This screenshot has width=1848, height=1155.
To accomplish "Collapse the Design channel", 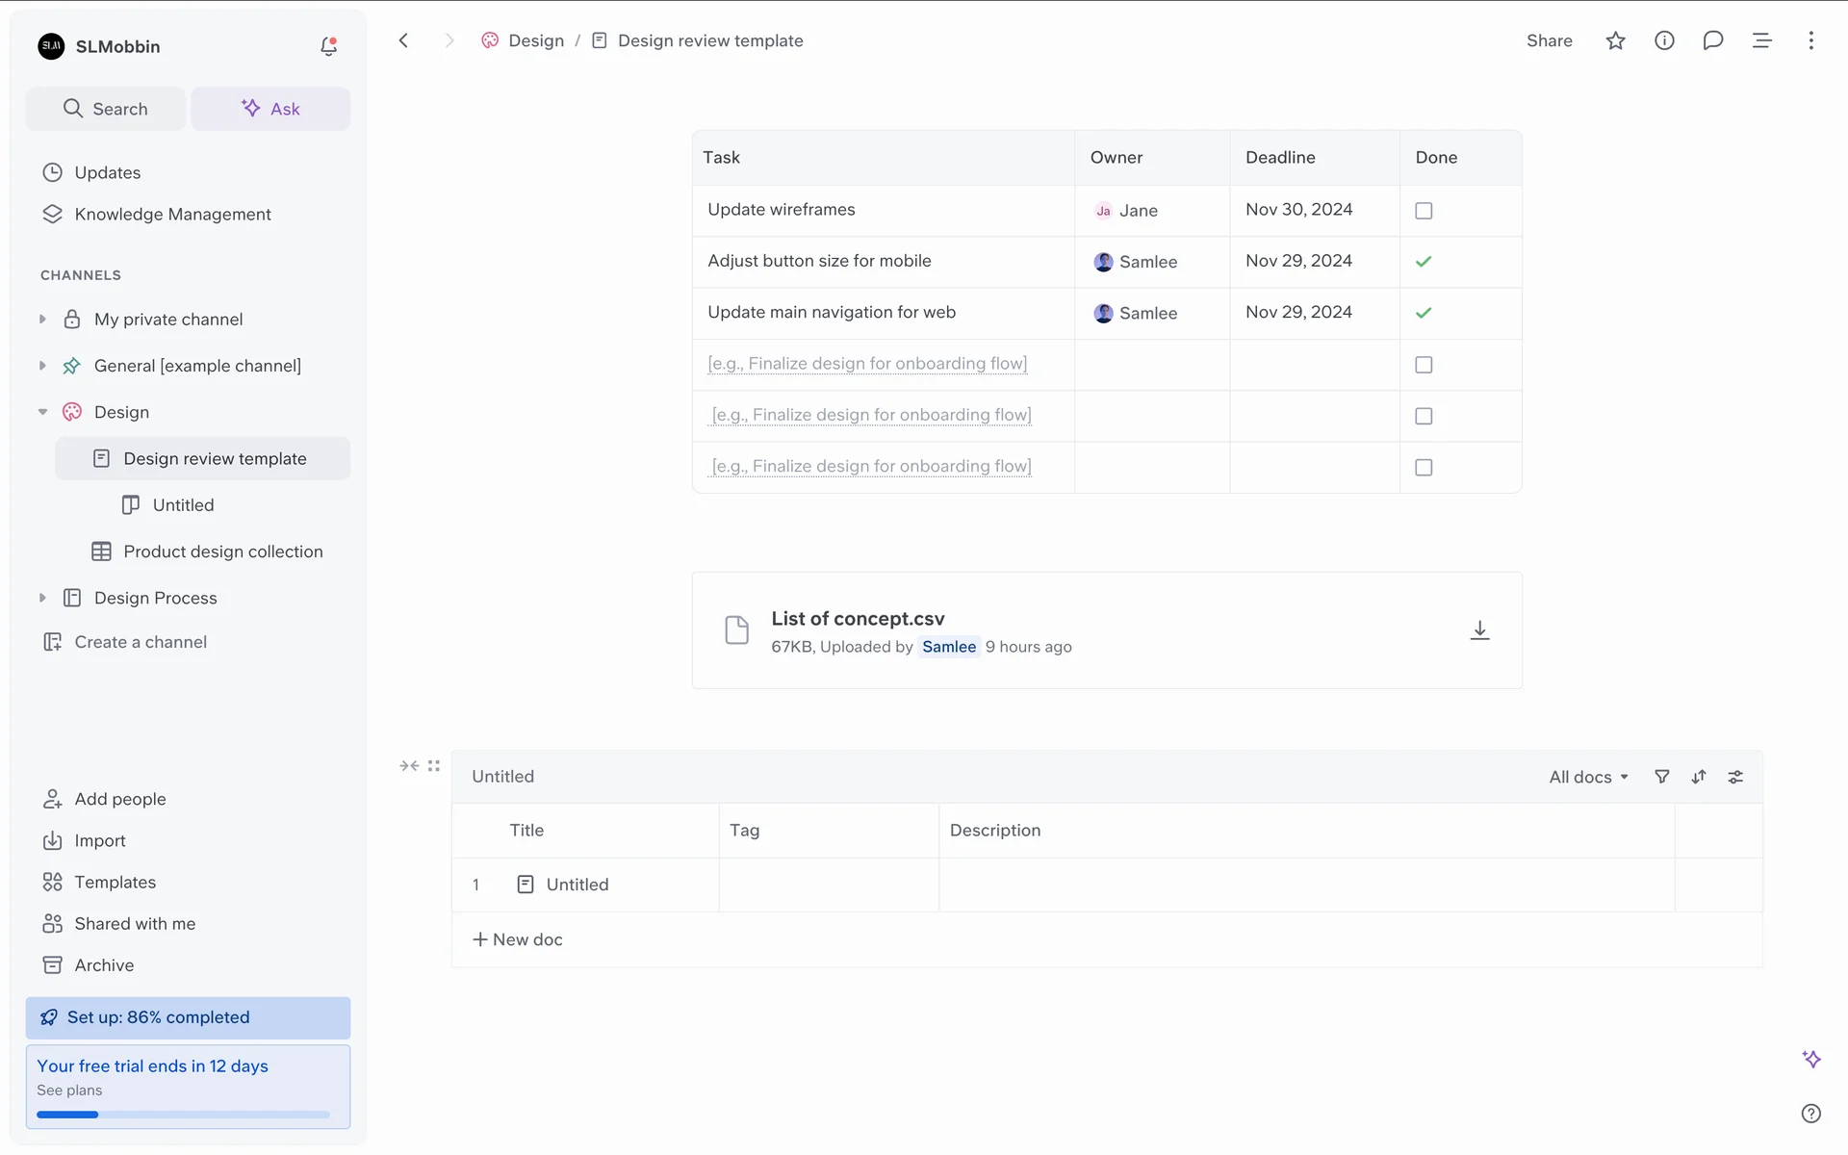I will coord(42,412).
